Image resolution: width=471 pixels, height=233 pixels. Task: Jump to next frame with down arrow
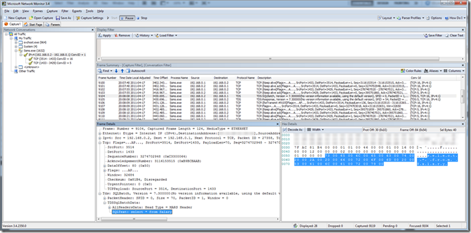(x=117, y=71)
